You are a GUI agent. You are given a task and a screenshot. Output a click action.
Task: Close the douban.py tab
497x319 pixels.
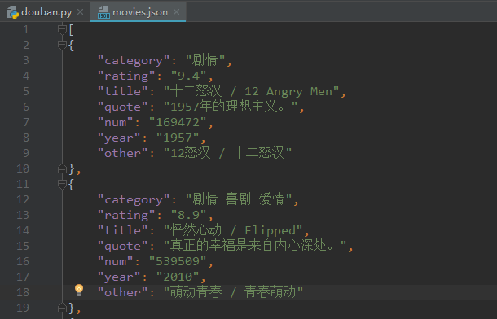point(81,12)
